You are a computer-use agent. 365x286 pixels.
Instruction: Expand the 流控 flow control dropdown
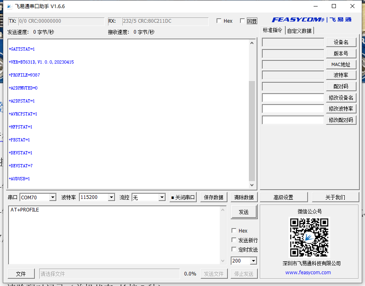click(x=162, y=197)
